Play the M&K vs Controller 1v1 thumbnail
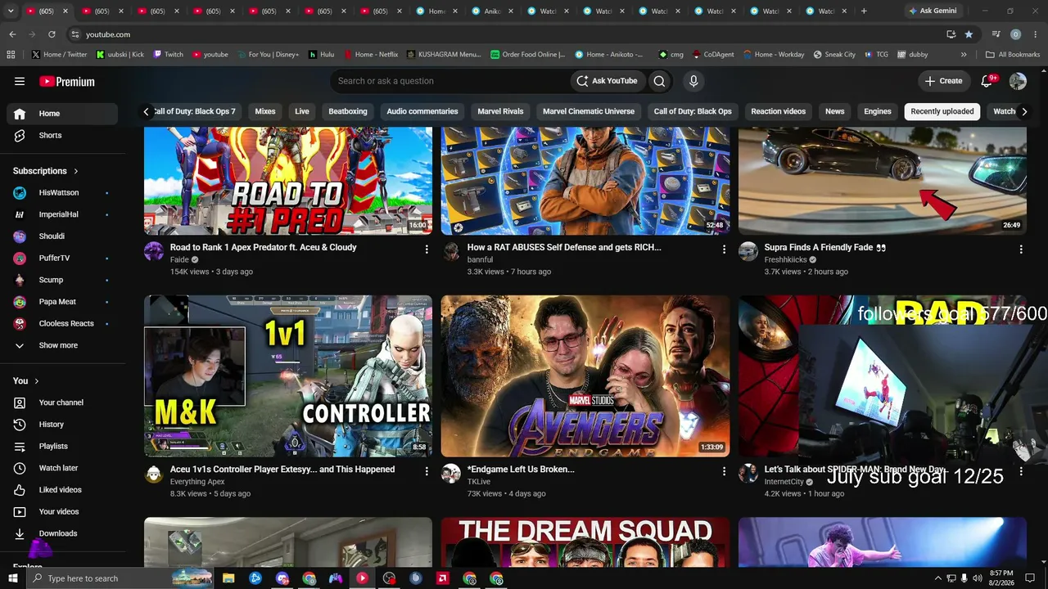The image size is (1048, 589). [288, 376]
